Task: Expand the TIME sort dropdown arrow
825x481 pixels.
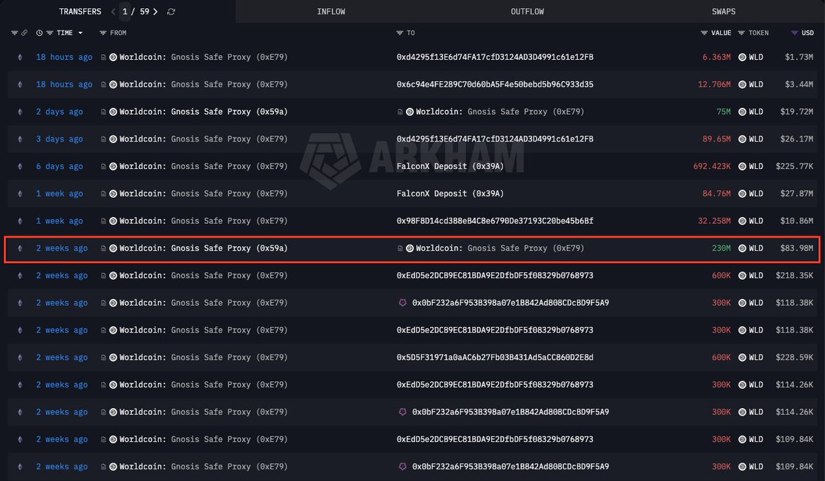Action: [81, 32]
